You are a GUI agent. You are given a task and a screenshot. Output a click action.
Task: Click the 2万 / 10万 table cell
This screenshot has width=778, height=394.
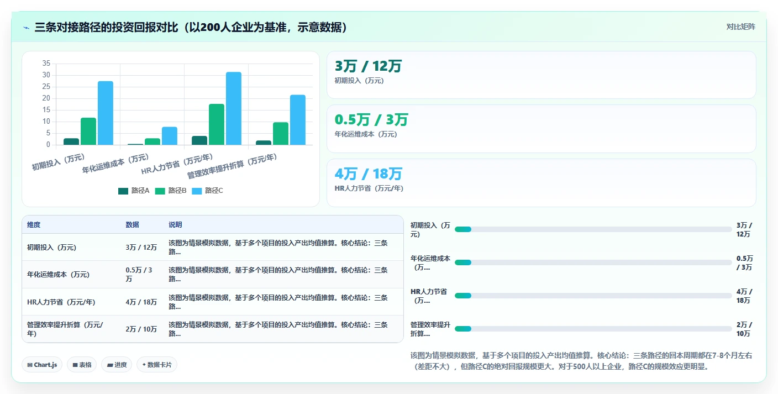143,329
